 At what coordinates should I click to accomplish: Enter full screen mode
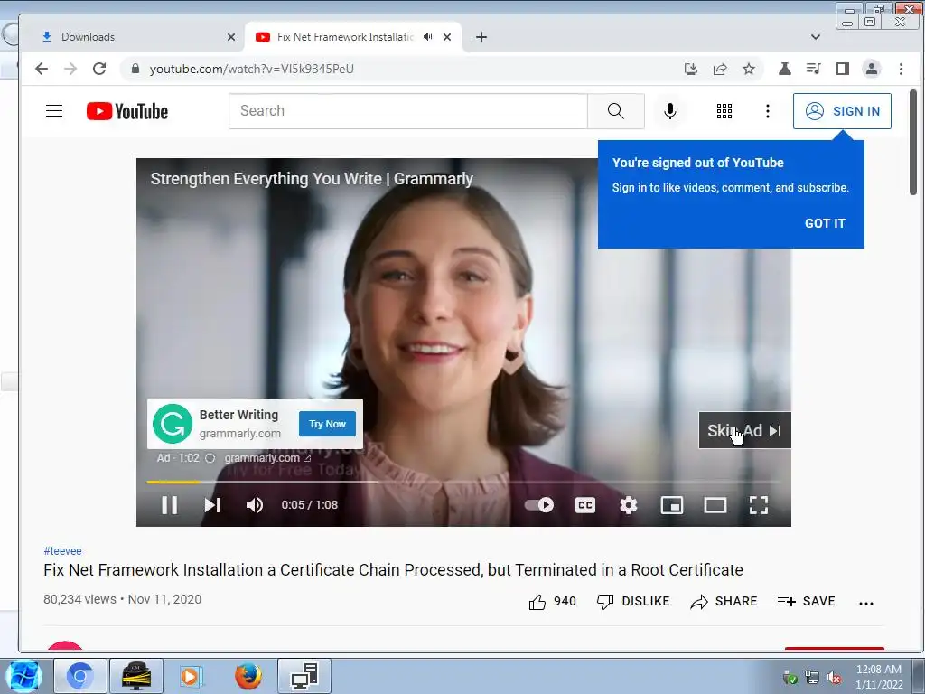click(x=759, y=505)
